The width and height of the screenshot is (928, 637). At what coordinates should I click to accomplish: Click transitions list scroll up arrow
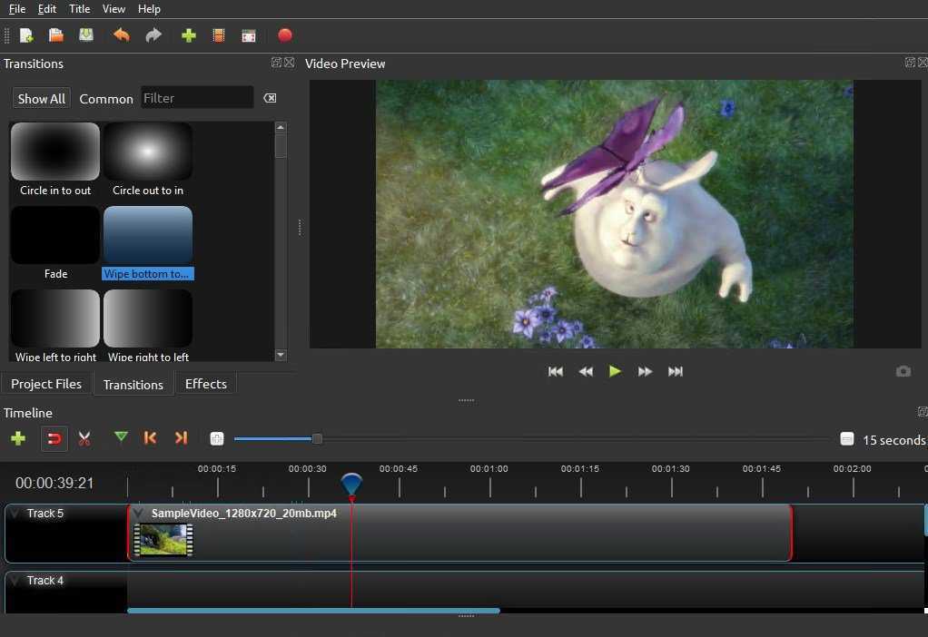point(281,127)
